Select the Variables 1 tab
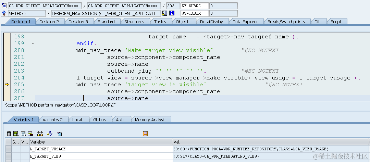Screen dimensions: 370x162 pyautogui.click(x=24, y=120)
